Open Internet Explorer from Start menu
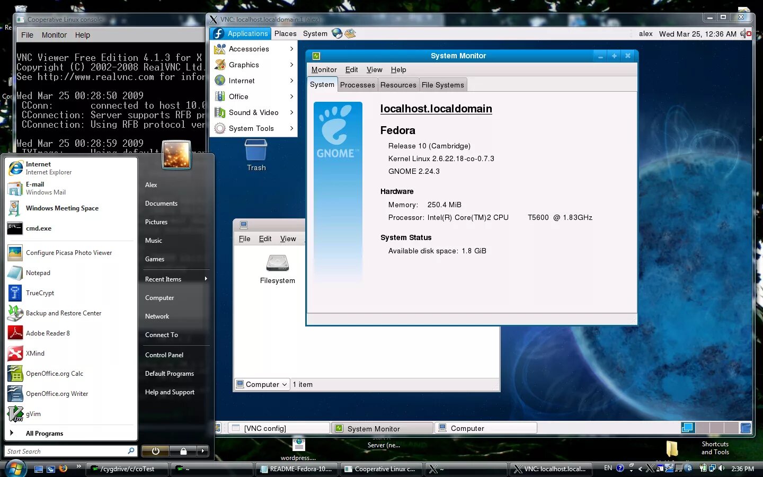The height and width of the screenshot is (477, 763). click(x=70, y=168)
